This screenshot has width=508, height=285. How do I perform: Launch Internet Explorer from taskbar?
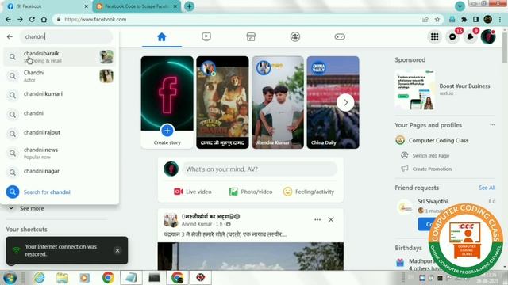tap(39, 278)
